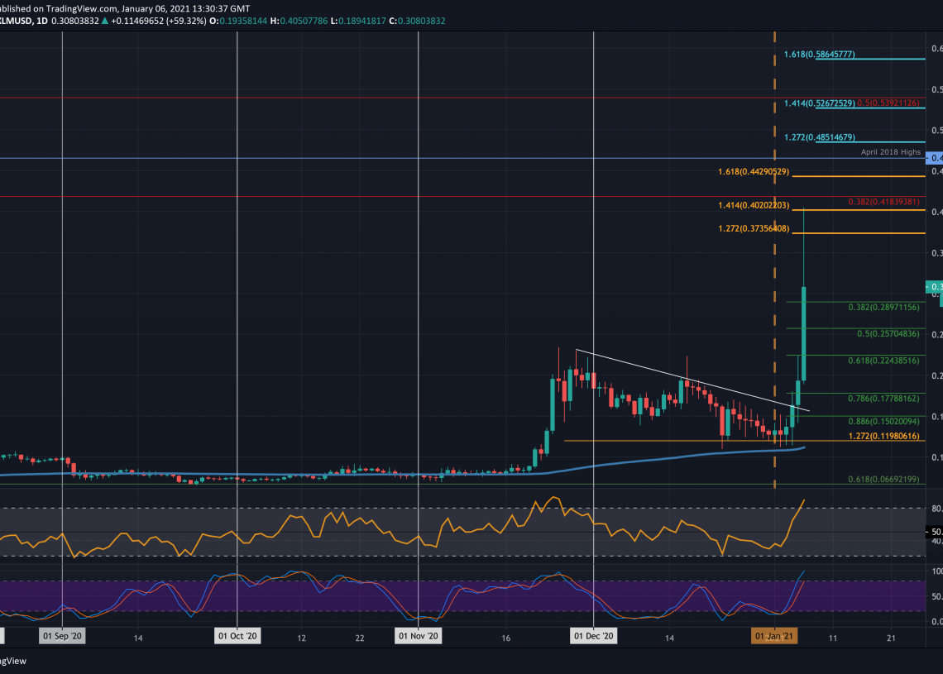Click the 01 Dec '20 date label

coord(594,637)
